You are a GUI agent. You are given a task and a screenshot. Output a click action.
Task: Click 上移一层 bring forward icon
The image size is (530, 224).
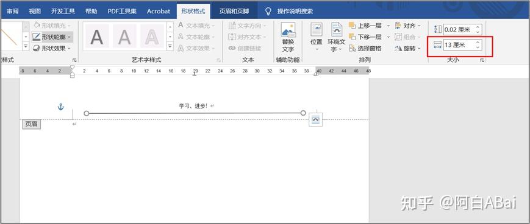click(x=352, y=26)
